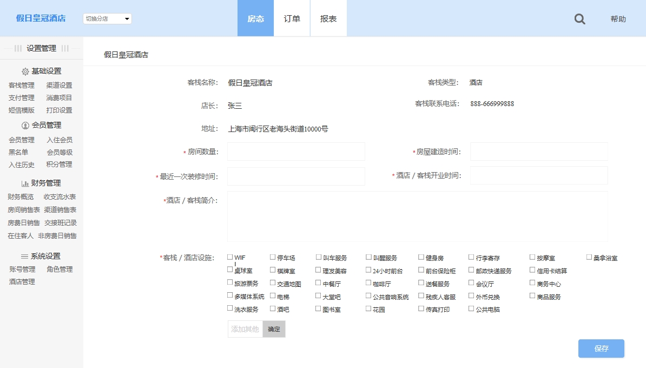The width and height of the screenshot is (646, 368).
Task: Open 交接班记录 in the sidebar
Action: pyautogui.click(x=61, y=222)
